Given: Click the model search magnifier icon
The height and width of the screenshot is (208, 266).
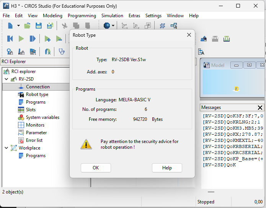Looking at the screenshot, I should click(174, 26).
